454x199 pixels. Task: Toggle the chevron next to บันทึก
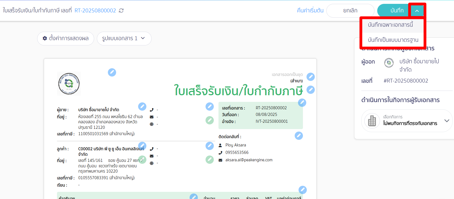coord(417,11)
